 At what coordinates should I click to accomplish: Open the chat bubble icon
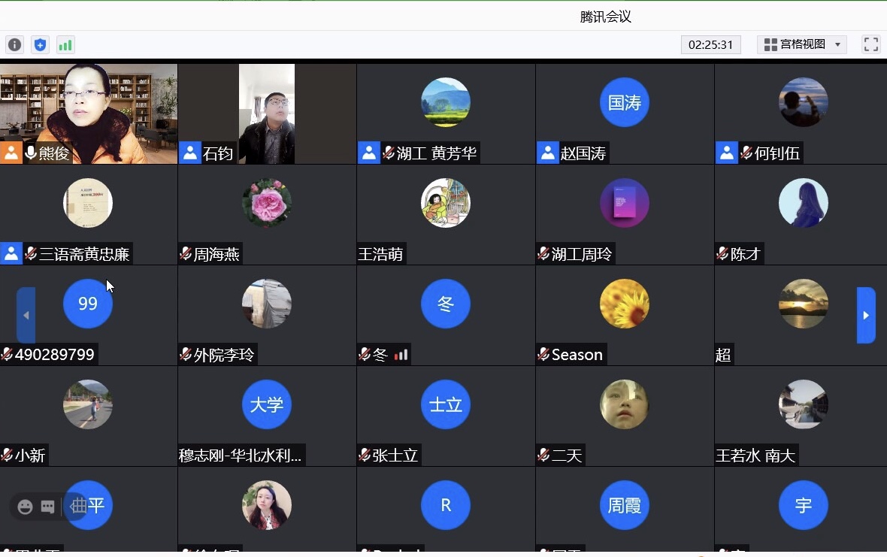pos(48,507)
